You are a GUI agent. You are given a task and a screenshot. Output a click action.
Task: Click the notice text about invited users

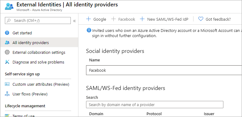point(167,33)
